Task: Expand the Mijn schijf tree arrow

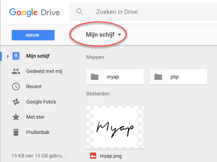Action: [x=8, y=56]
